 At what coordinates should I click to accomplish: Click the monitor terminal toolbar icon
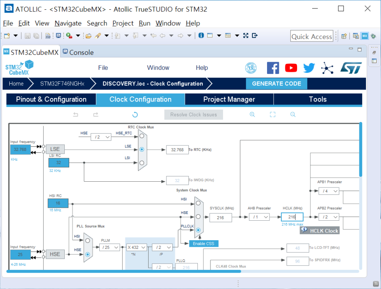58,36
